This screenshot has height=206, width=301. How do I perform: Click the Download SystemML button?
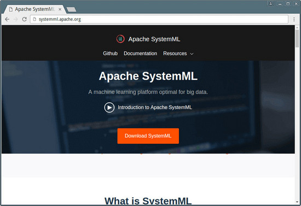[148, 136]
